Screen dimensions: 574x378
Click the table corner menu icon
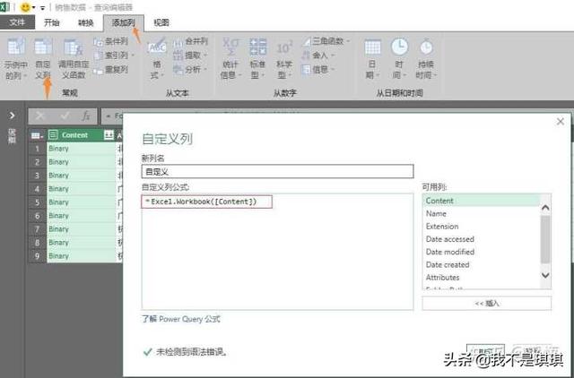(x=37, y=135)
